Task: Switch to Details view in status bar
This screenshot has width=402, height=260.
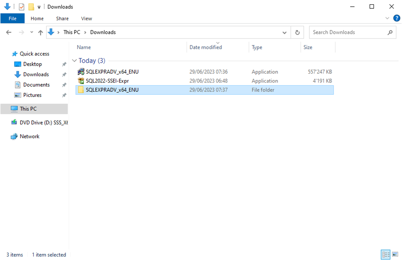Action: [x=385, y=254]
